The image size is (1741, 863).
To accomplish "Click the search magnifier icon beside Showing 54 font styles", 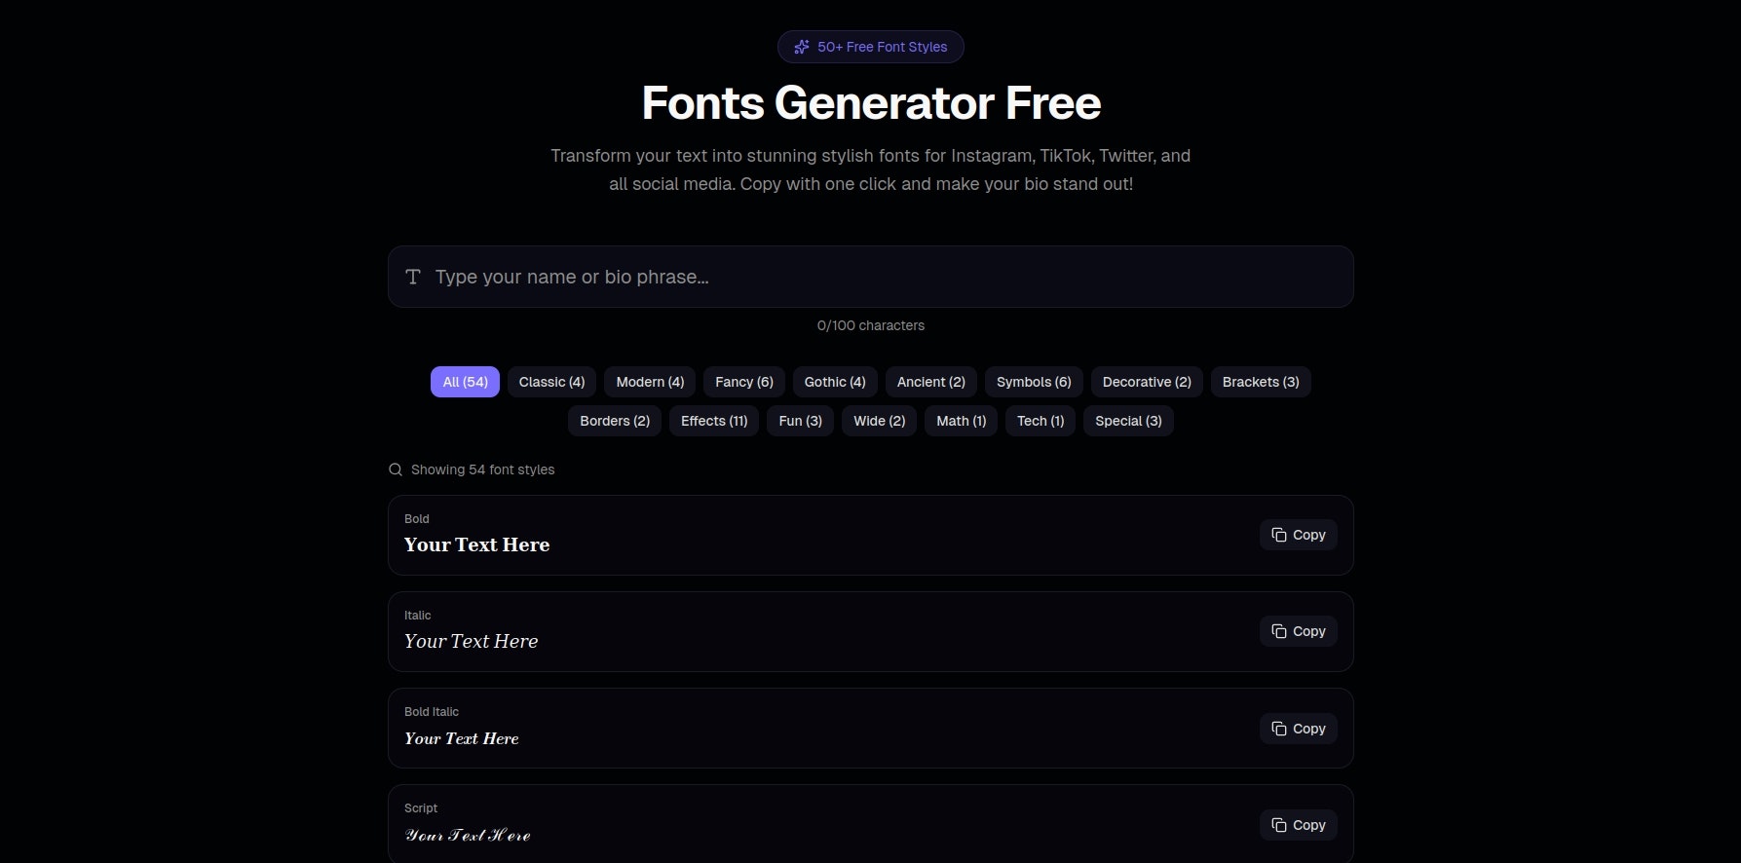I will (x=396, y=469).
